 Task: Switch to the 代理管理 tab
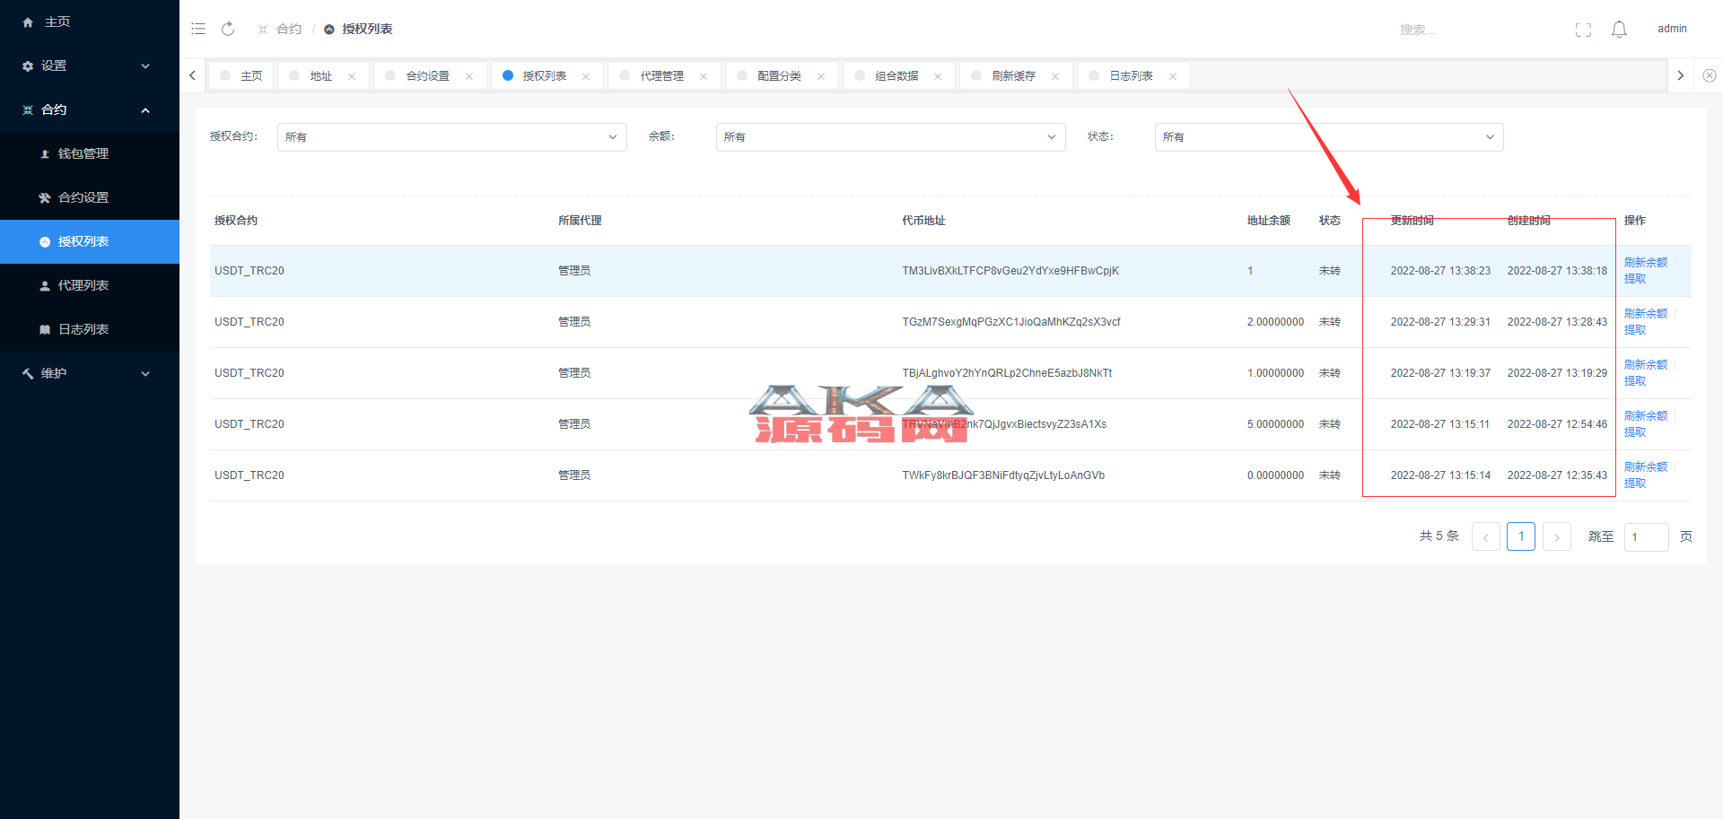pyautogui.click(x=661, y=76)
